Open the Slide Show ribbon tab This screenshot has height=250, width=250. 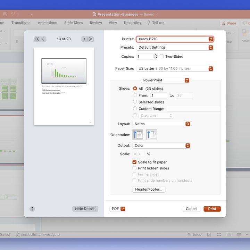click(x=74, y=23)
